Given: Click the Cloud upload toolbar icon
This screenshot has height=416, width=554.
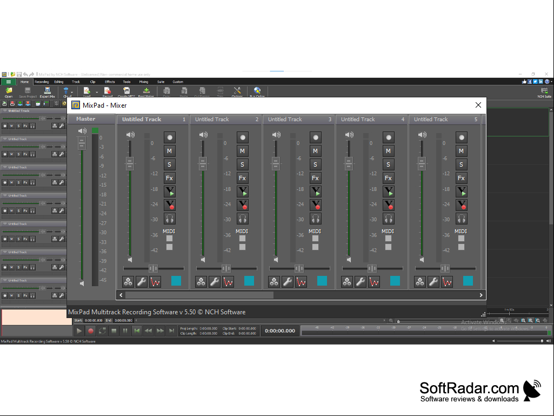Looking at the screenshot, I should click(x=66, y=92).
